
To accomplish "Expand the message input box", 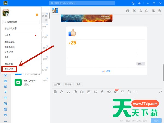I will click(160, 92).
